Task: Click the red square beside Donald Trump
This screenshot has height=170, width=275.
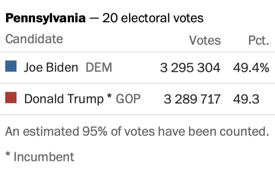Action: pyautogui.click(x=11, y=99)
